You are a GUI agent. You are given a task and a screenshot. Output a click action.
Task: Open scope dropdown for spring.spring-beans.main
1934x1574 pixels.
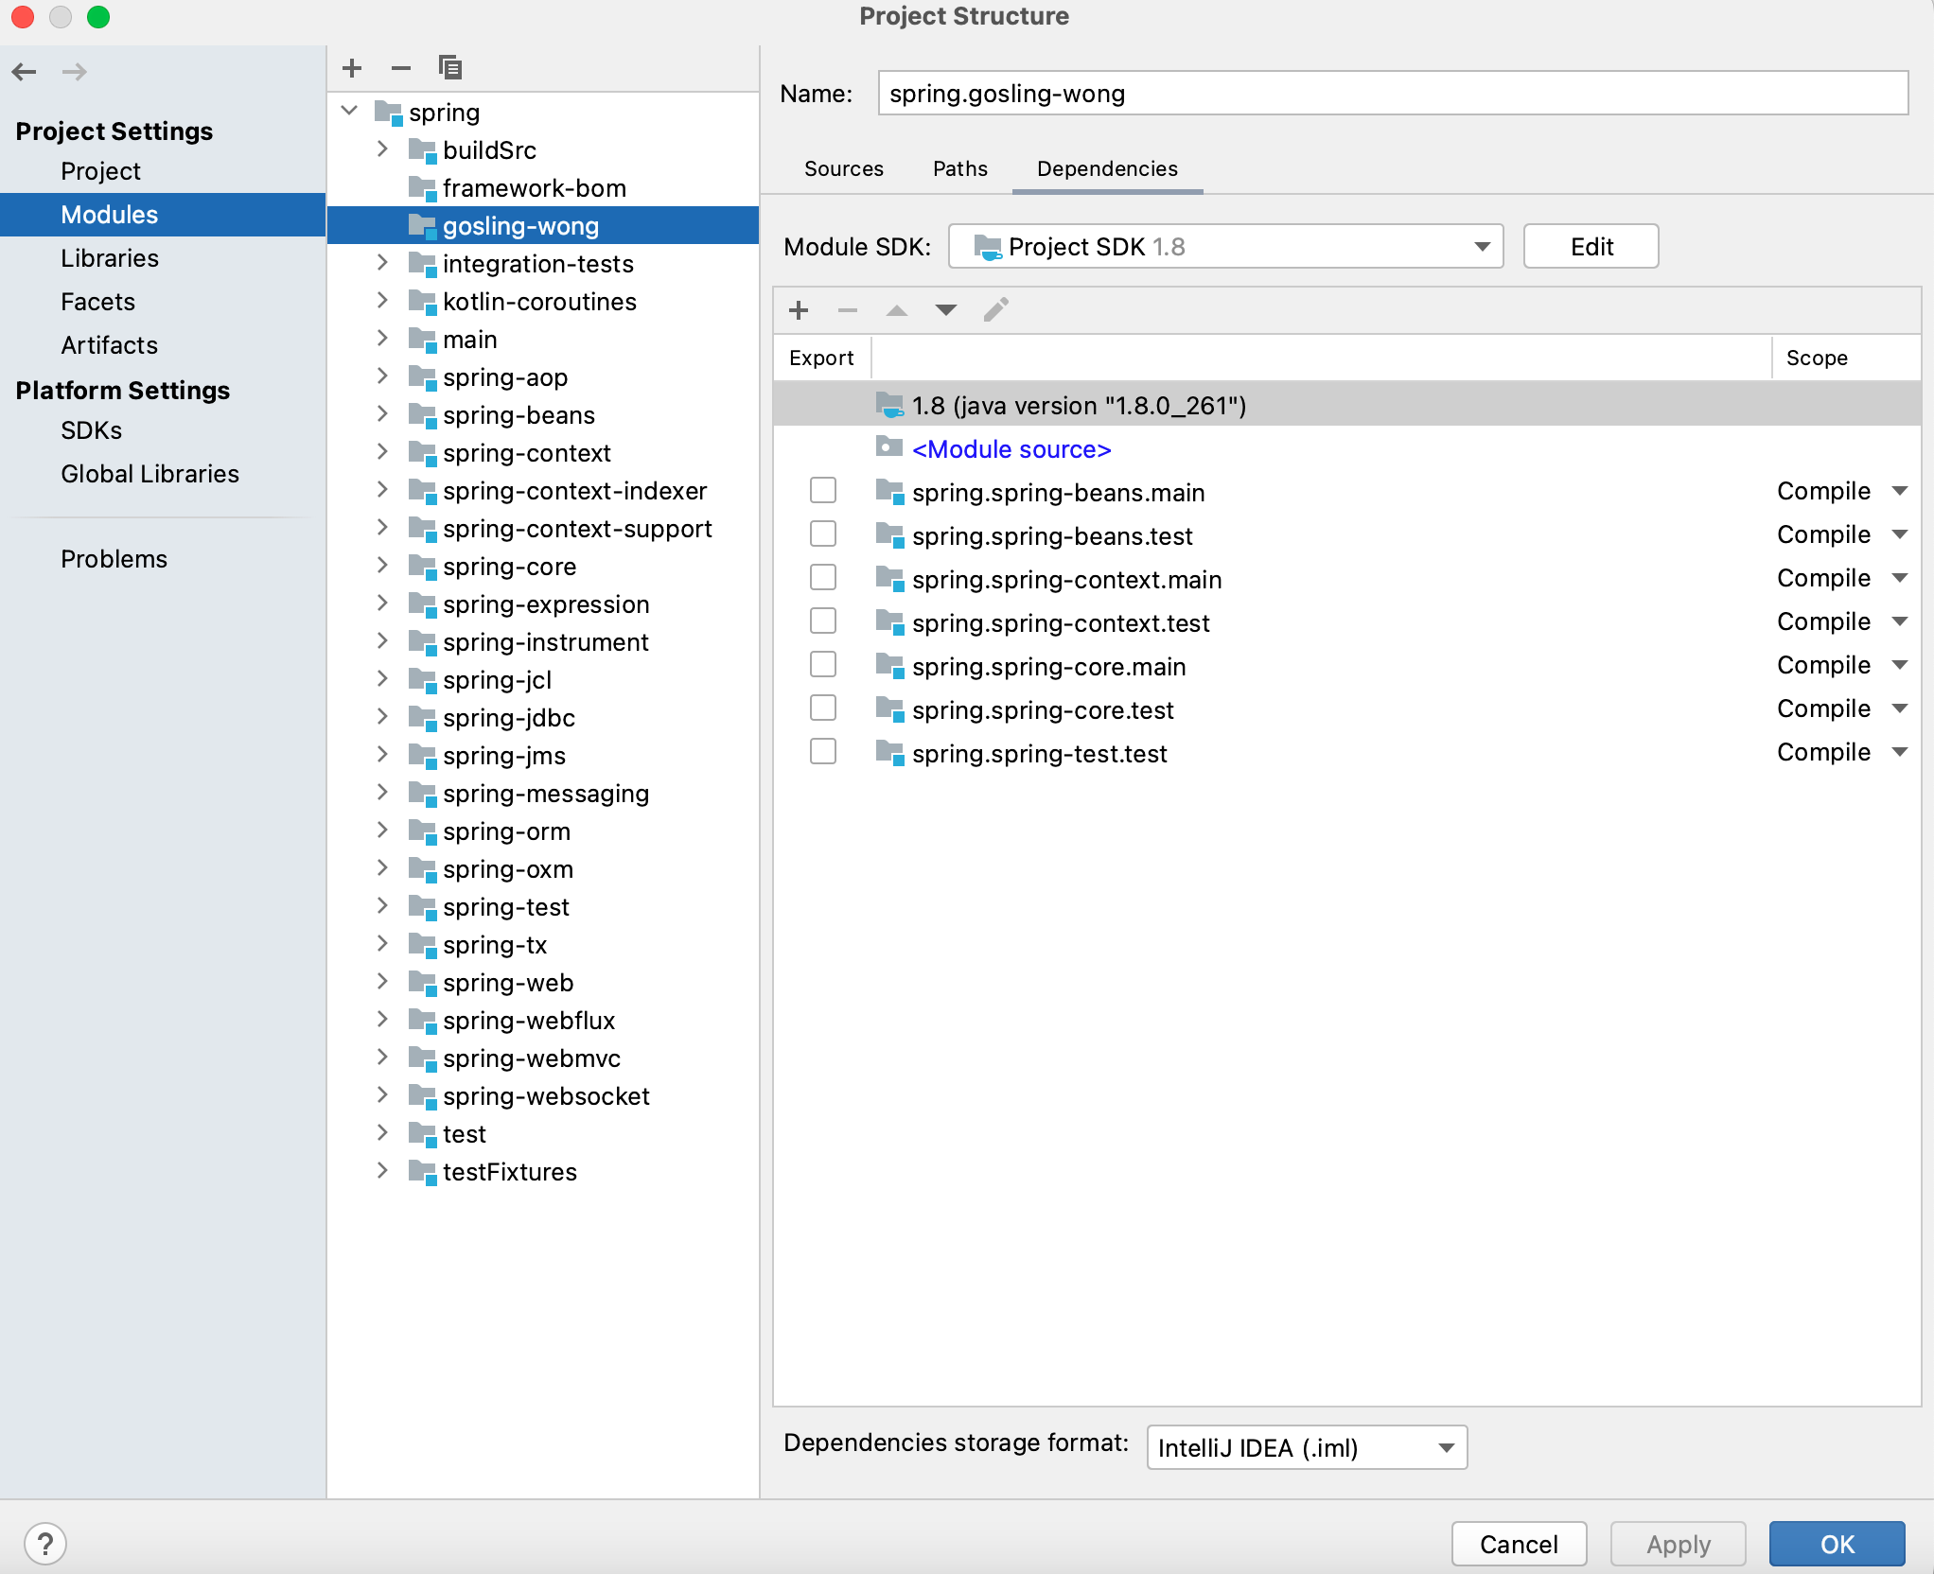1899,491
